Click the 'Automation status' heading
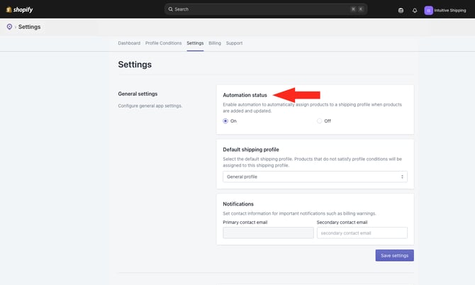The height and width of the screenshot is (285, 475). [x=245, y=95]
